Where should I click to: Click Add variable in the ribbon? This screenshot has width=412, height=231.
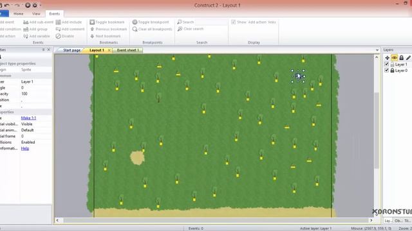(37, 36)
